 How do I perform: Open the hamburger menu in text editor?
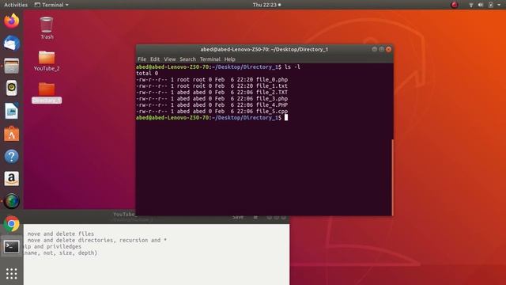point(255,218)
